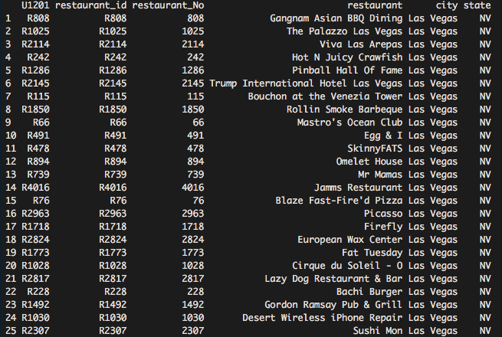Click restaurant_No value 4016
The height and width of the screenshot is (337, 502).
192,188
